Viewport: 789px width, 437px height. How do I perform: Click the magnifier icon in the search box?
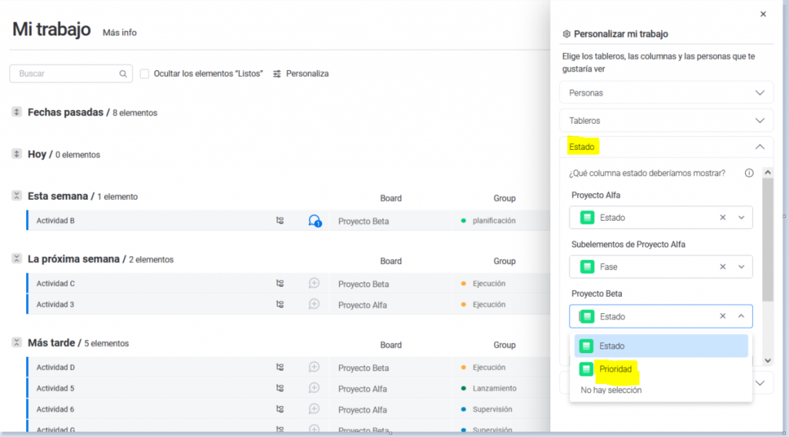pyautogui.click(x=123, y=74)
